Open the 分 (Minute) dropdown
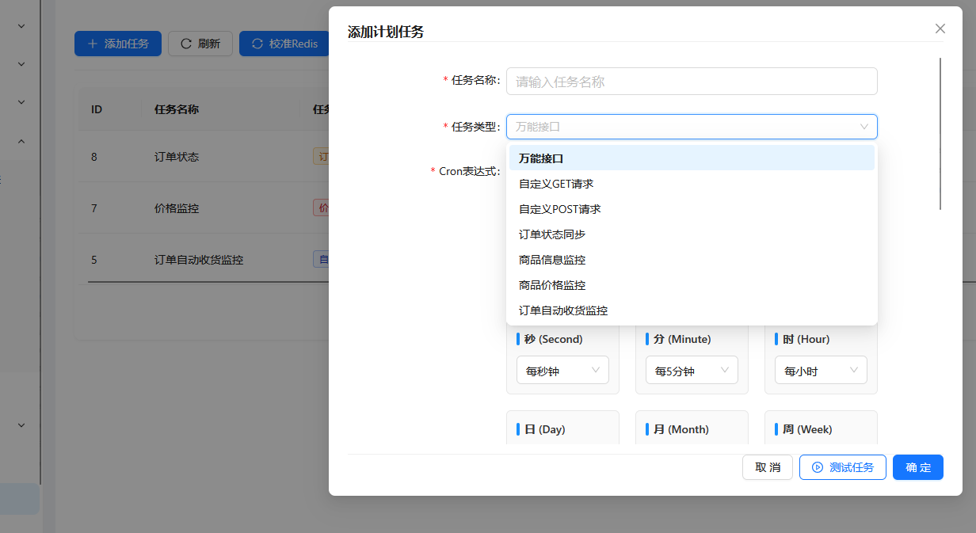This screenshot has height=533, width=976. [x=691, y=371]
